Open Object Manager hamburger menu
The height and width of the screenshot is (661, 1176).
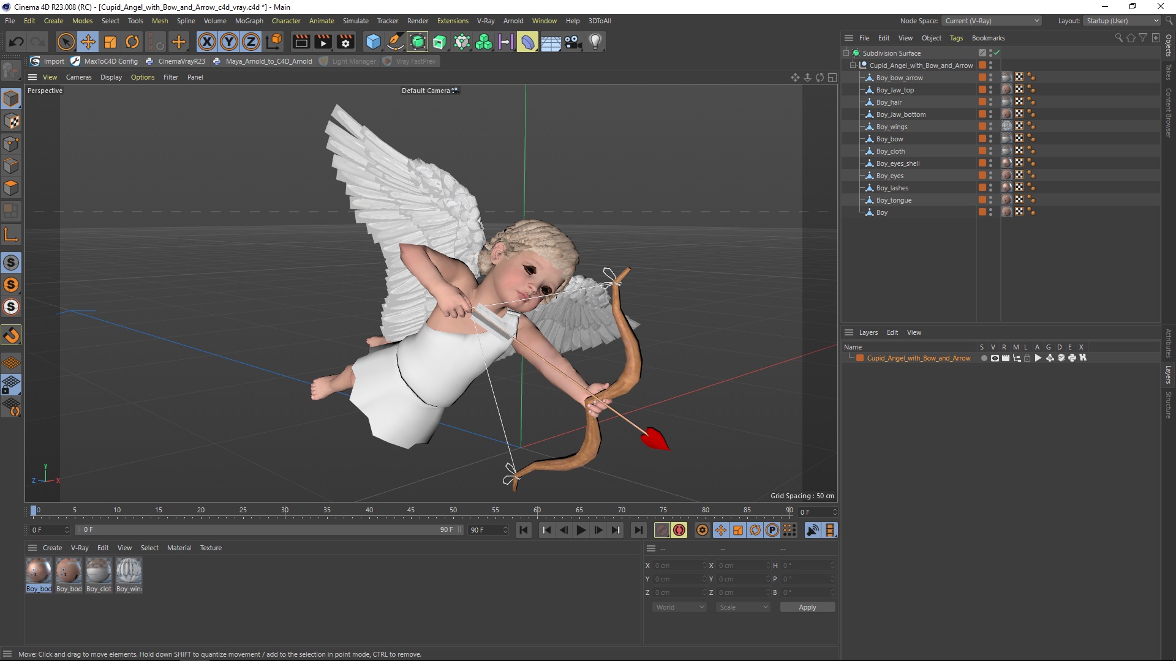point(849,38)
